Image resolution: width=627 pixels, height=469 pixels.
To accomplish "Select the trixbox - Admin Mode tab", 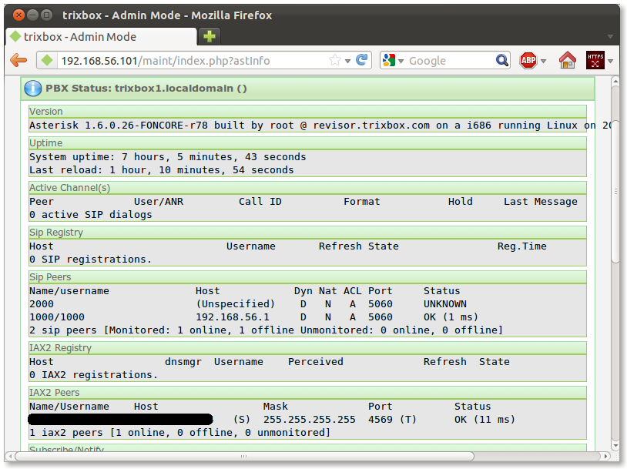I will click(x=101, y=37).
